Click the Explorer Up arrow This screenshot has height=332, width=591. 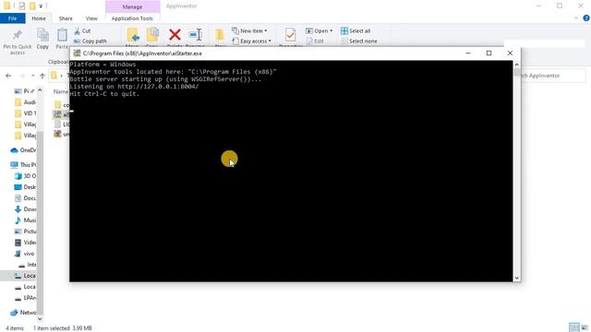pos(42,76)
